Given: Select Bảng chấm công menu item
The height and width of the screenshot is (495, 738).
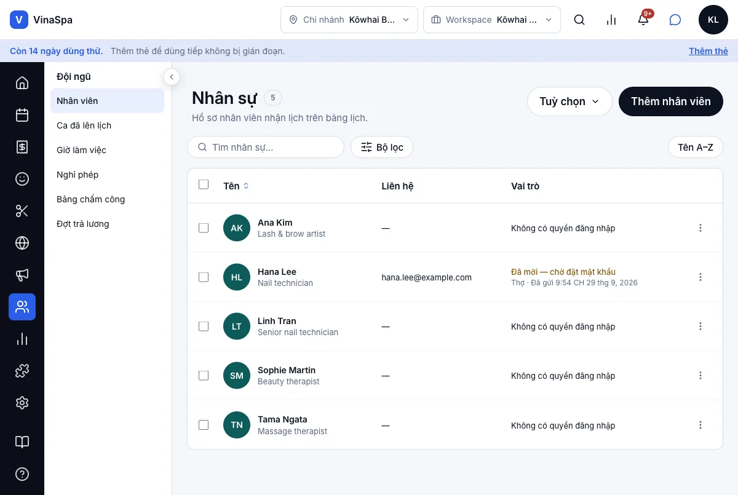Looking at the screenshot, I should (x=107, y=199).
